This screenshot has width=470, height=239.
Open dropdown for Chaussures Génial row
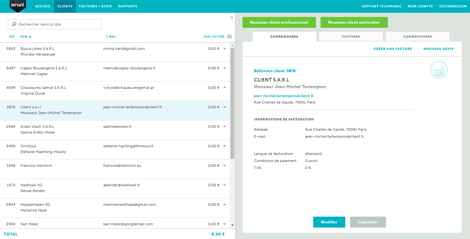click(x=225, y=88)
